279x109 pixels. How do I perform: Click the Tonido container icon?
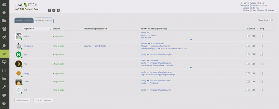click(19, 82)
